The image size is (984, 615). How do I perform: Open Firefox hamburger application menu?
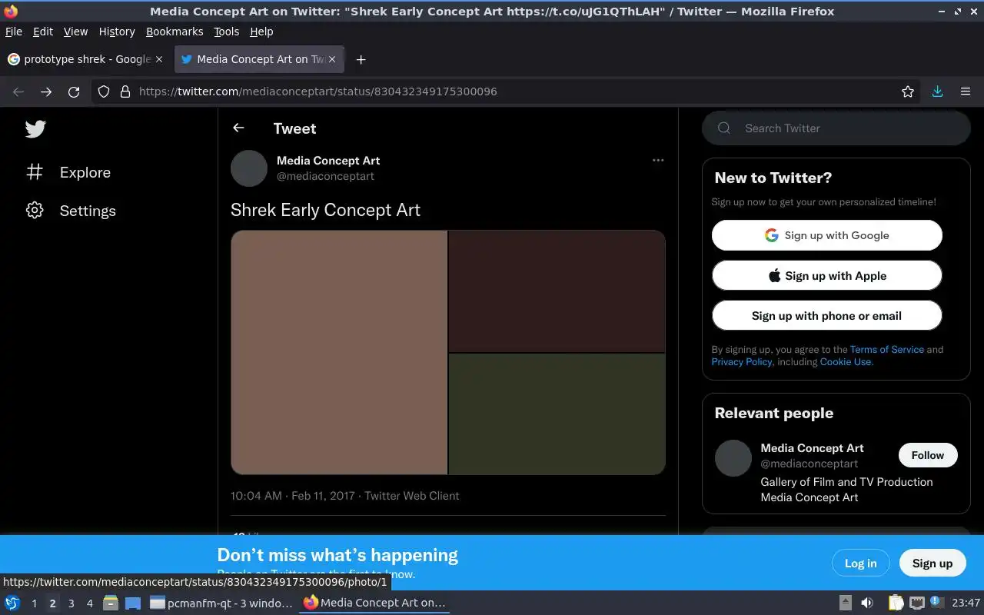coord(966,91)
